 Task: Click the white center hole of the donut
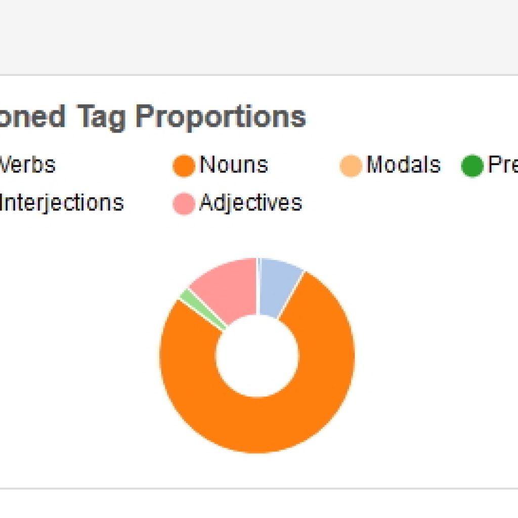point(257,356)
